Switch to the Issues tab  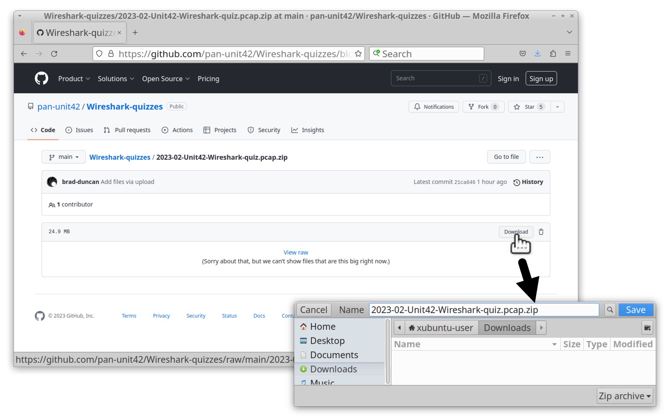pyautogui.click(x=80, y=130)
